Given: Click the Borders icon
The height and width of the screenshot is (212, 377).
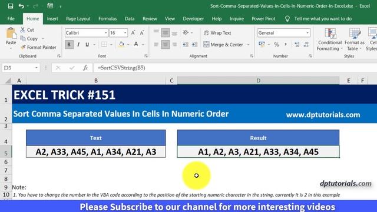Looking at the screenshot, I should click(x=104, y=45).
